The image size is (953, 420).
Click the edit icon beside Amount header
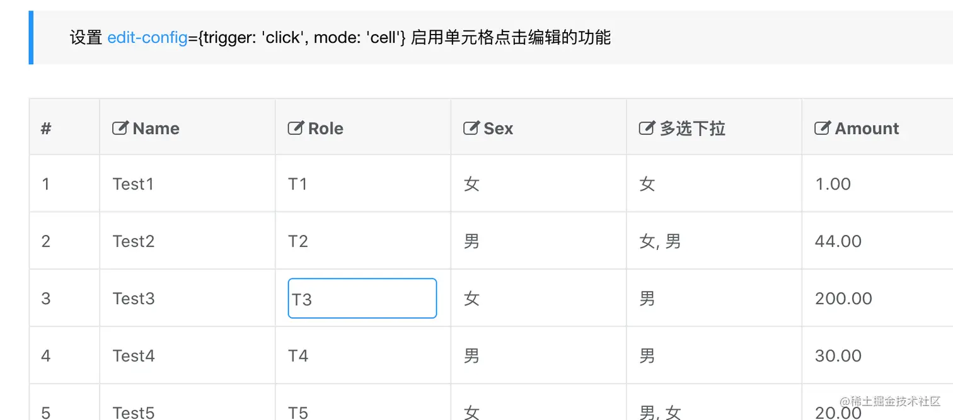pyautogui.click(x=821, y=128)
